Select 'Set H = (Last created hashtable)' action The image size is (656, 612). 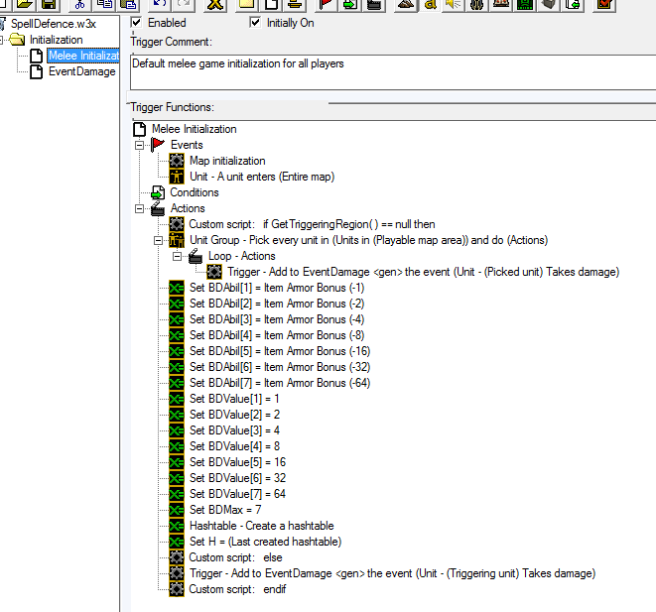(265, 542)
